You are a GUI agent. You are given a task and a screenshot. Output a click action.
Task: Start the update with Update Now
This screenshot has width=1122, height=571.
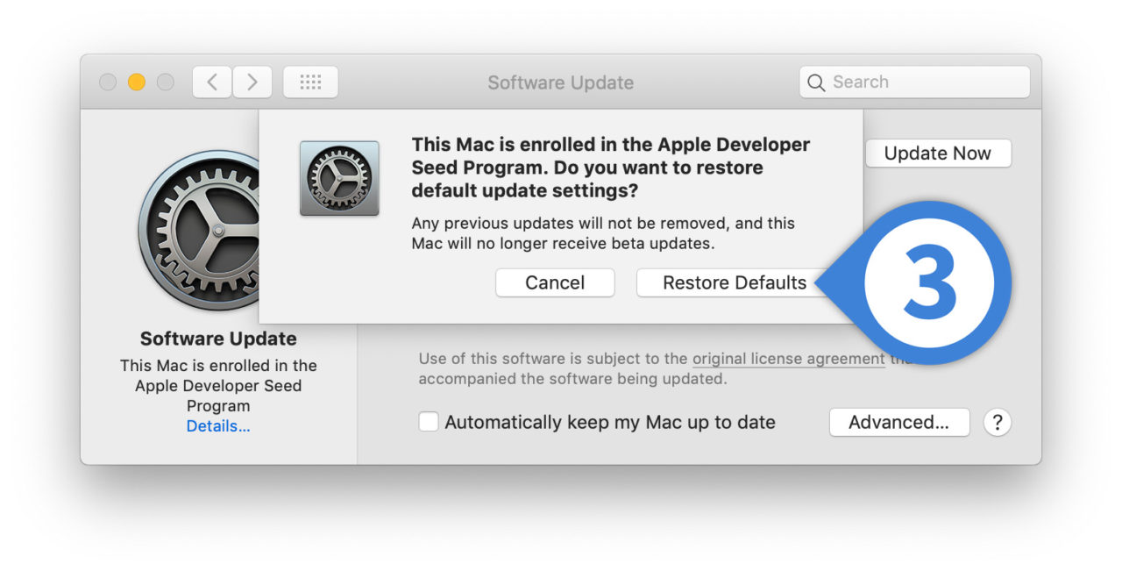pos(938,153)
